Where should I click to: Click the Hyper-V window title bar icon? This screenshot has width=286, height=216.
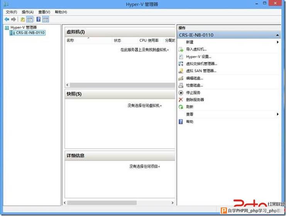(6, 4)
